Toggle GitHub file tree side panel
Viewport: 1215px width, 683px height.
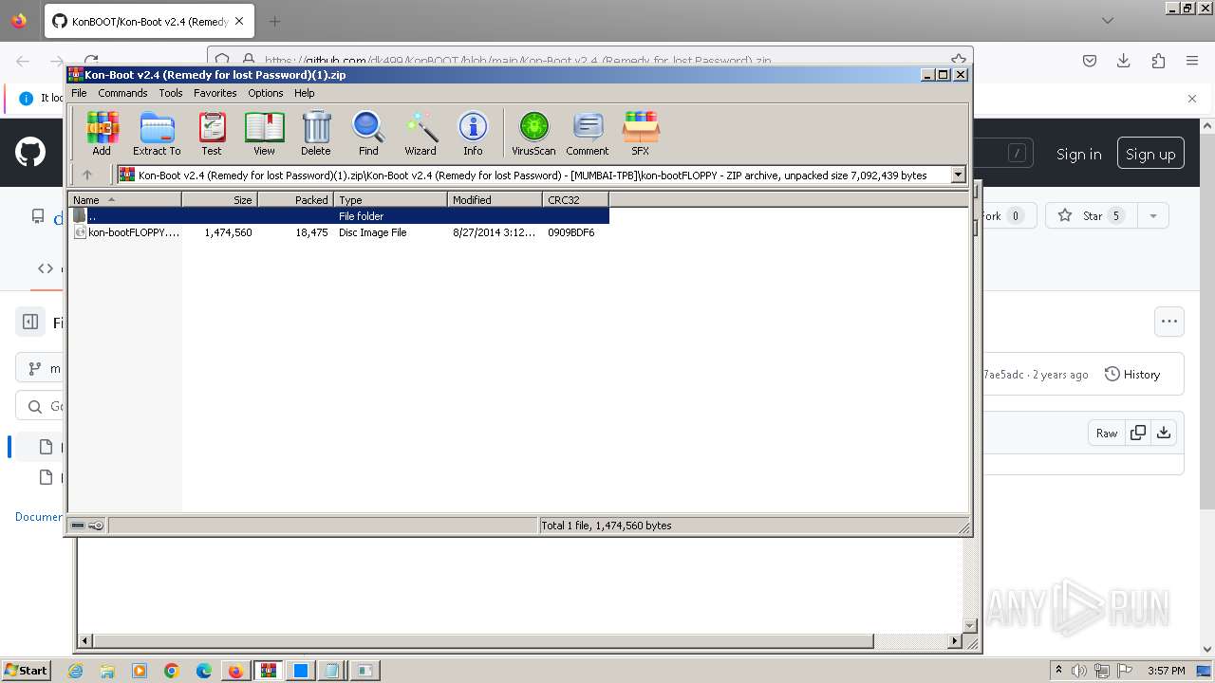pos(30,323)
